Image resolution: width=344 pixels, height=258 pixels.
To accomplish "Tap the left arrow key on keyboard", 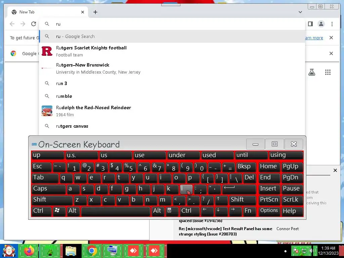I will coord(207,211).
